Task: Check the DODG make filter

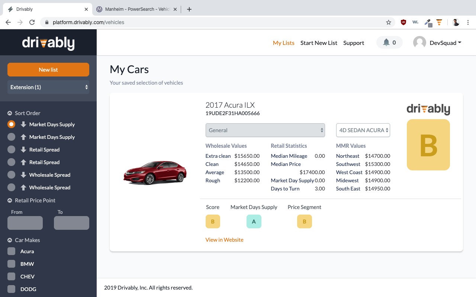Action: pyautogui.click(x=12, y=289)
